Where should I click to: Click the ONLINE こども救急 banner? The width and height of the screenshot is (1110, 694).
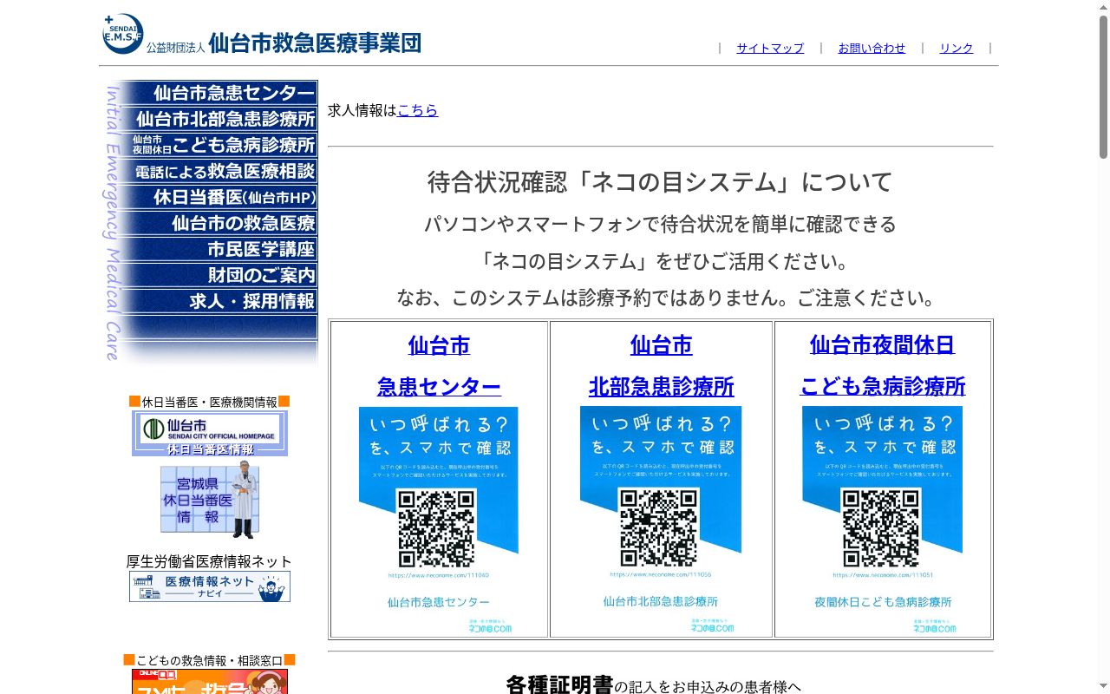tap(210, 681)
